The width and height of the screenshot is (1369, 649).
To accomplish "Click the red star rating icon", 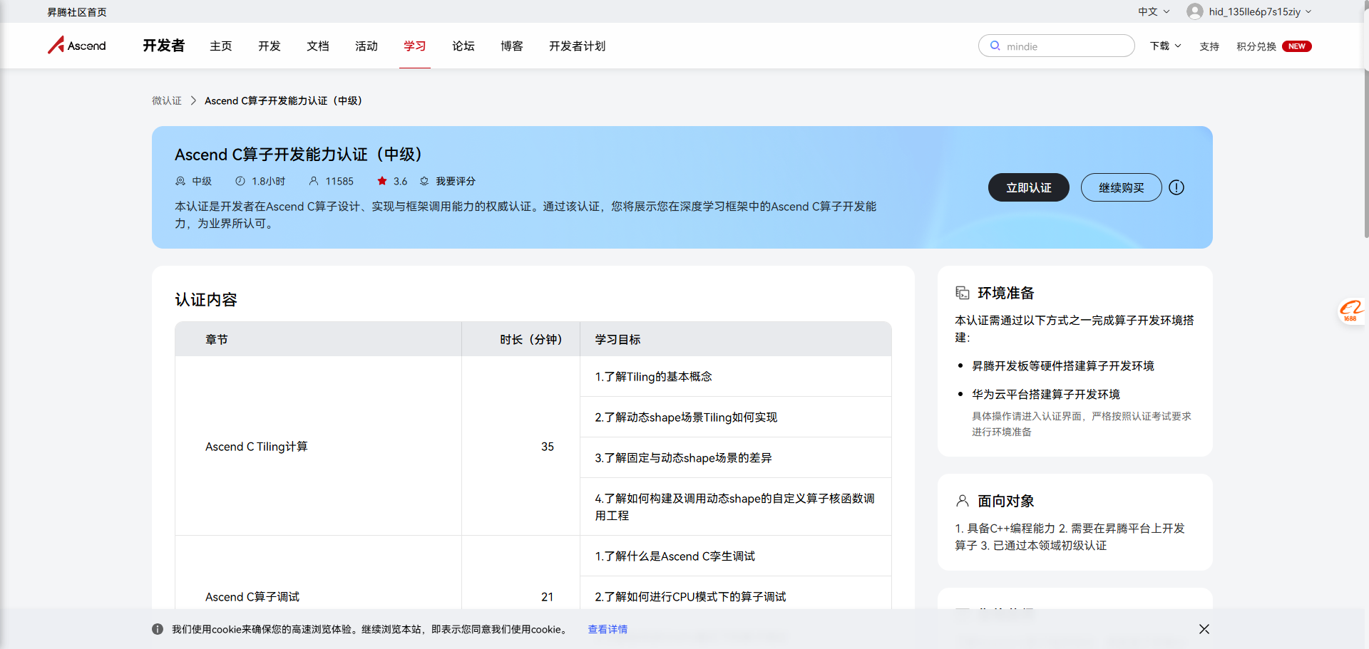I will (382, 181).
